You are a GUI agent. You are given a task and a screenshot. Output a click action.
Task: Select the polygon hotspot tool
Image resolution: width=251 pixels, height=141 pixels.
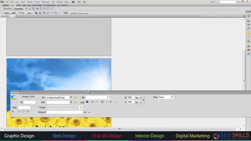pyautogui.click(x=28, y=111)
